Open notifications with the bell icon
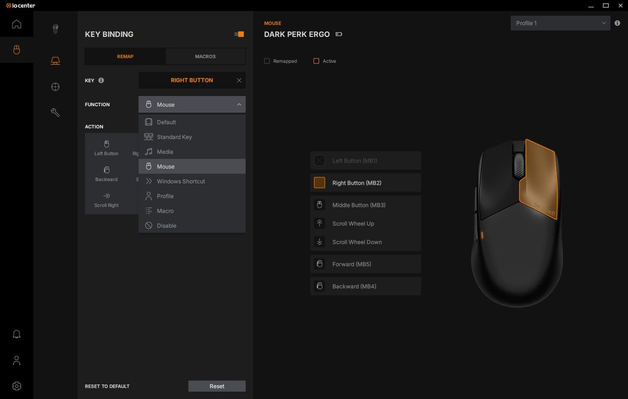 click(x=17, y=334)
